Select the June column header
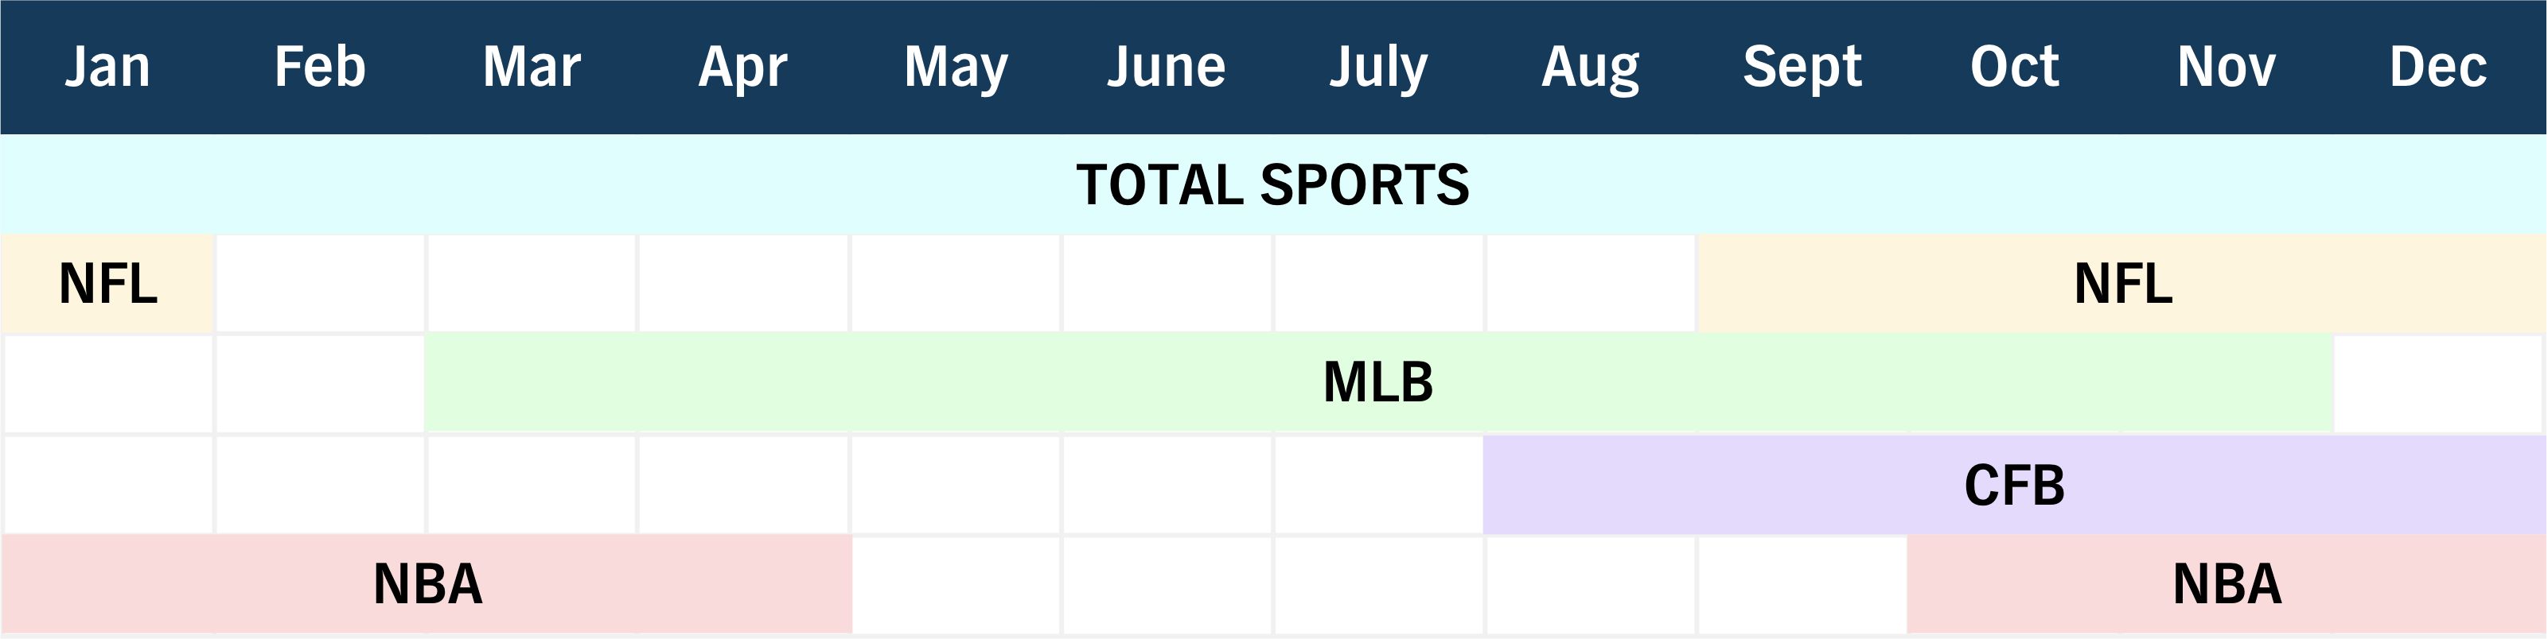This screenshot has width=2548, height=639. pyautogui.click(x=1167, y=68)
